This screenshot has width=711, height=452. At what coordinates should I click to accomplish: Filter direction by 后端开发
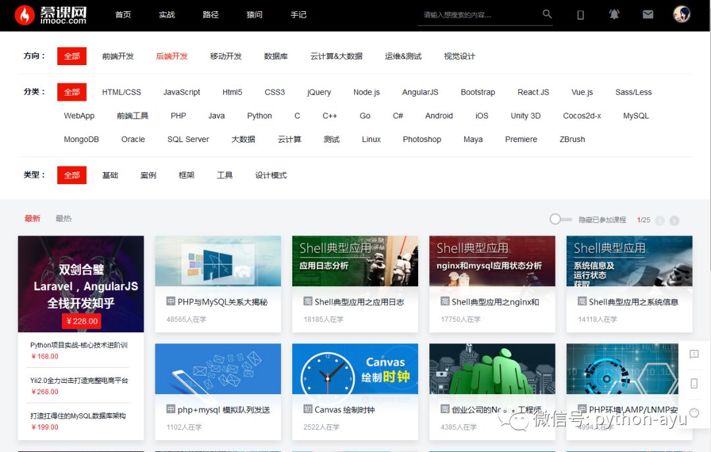tap(172, 56)
